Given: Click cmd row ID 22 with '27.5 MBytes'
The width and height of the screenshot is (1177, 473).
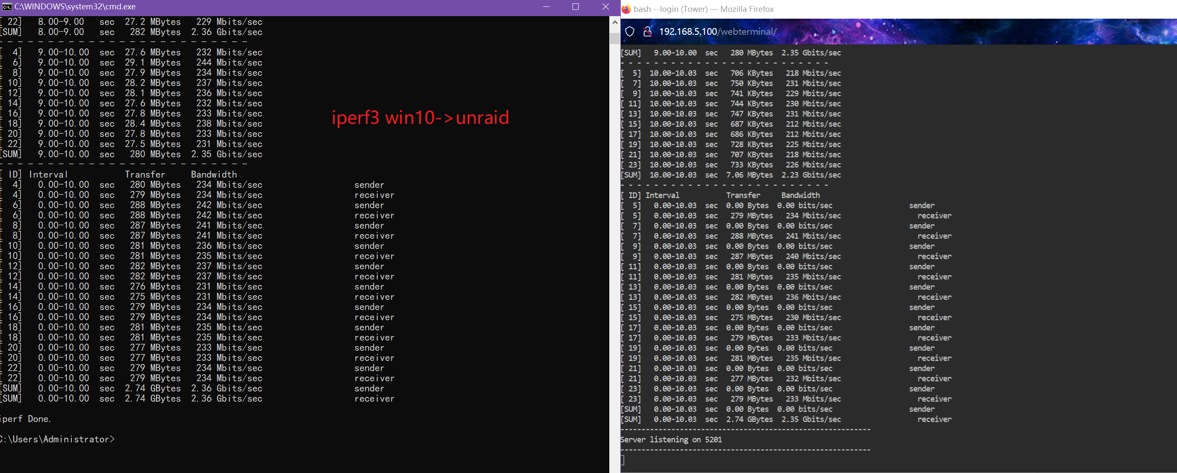Looking at the screenshot, I should click(x=131, y=144).
